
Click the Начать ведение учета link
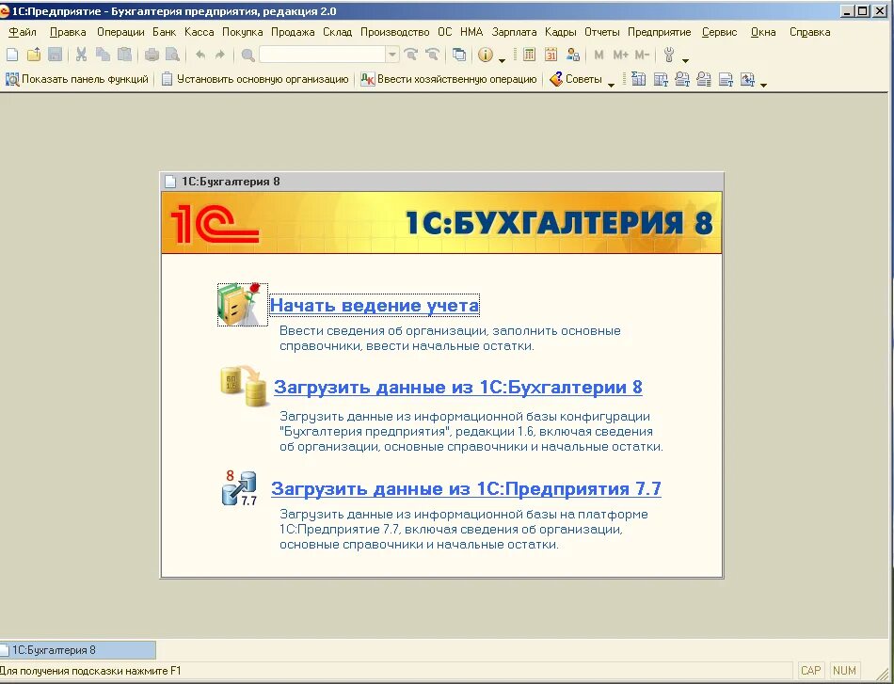click(x=374, y=306)
